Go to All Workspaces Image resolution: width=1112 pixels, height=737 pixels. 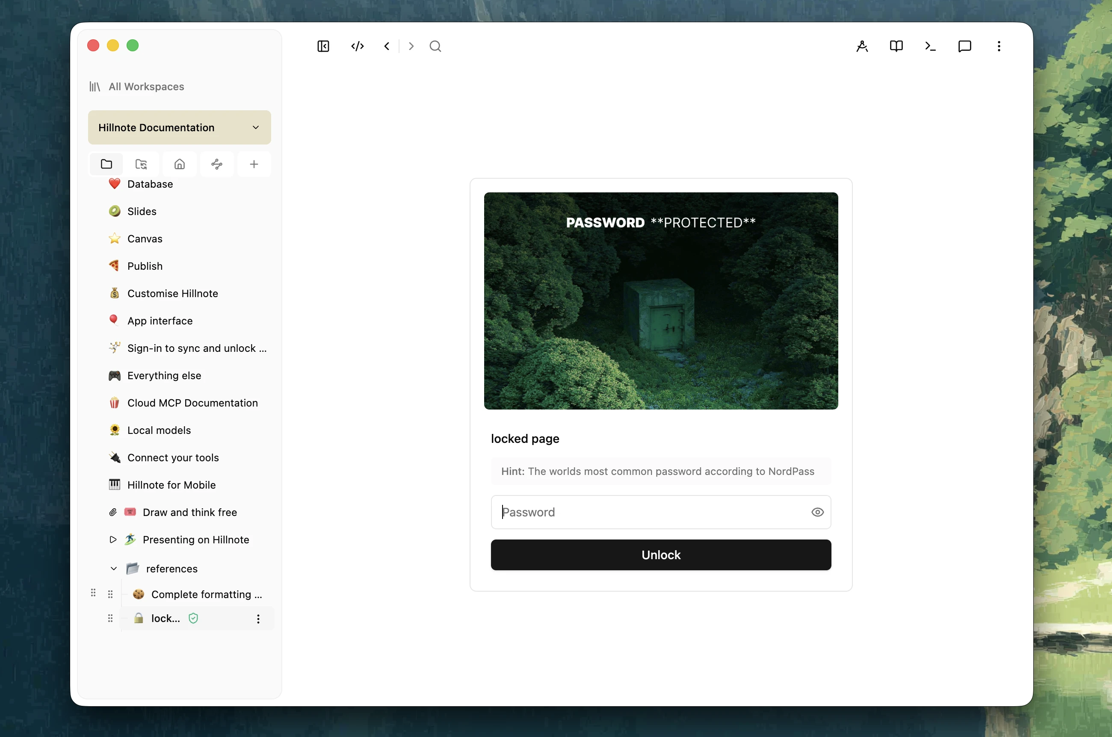click(146, 86)
